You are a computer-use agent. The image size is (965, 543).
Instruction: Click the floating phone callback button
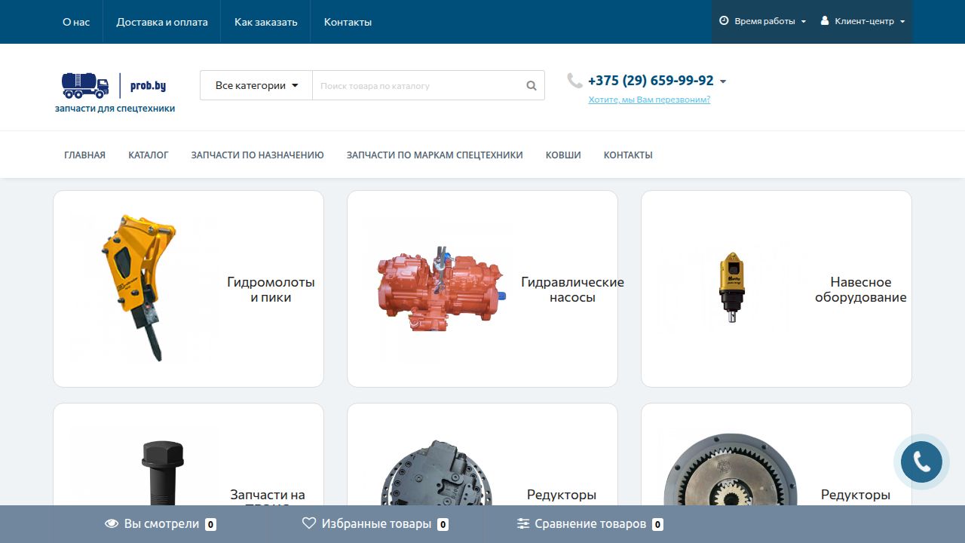click(921, 462)
